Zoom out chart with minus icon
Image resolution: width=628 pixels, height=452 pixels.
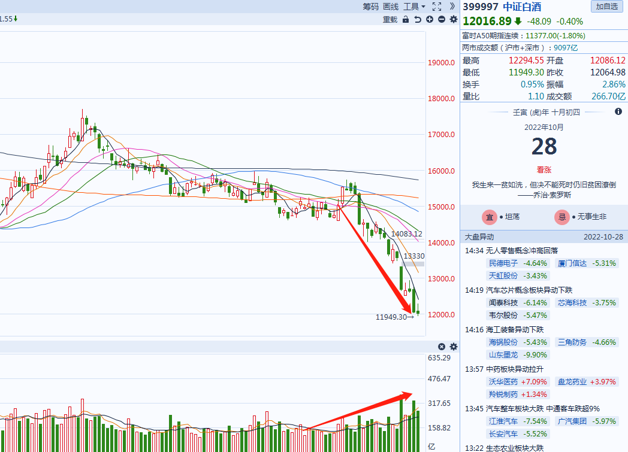[x=442, y=20]
